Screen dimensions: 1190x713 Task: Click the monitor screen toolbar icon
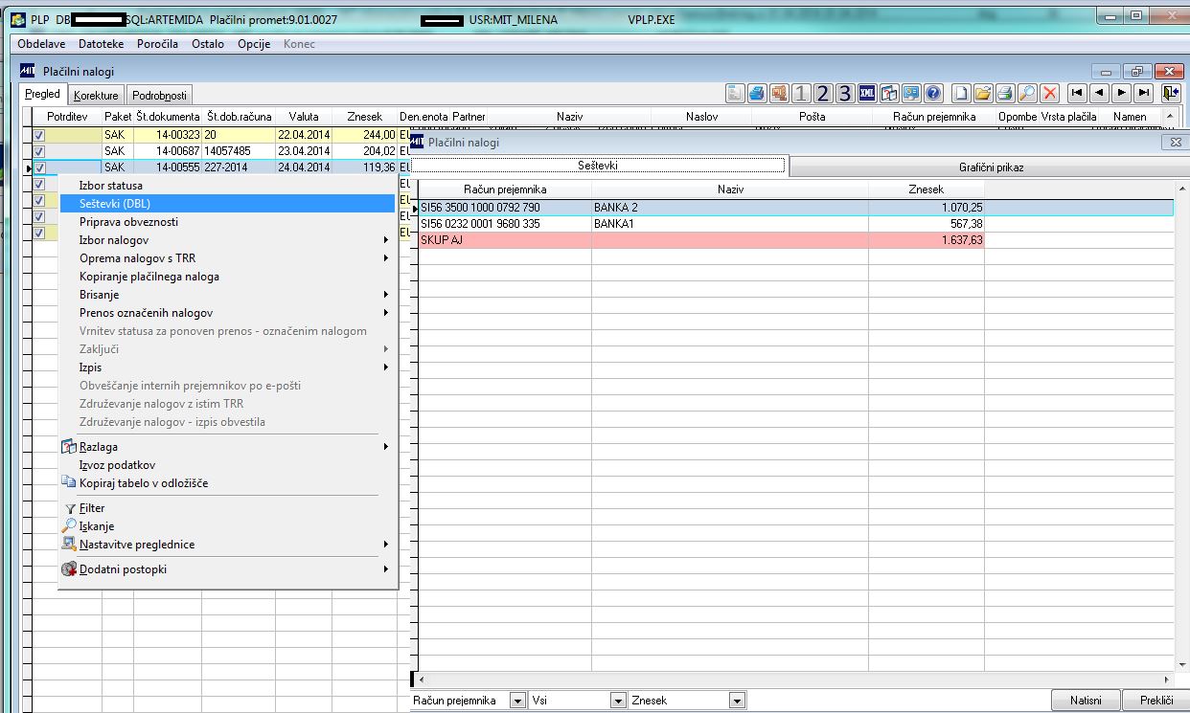click(x=910, y=93)
